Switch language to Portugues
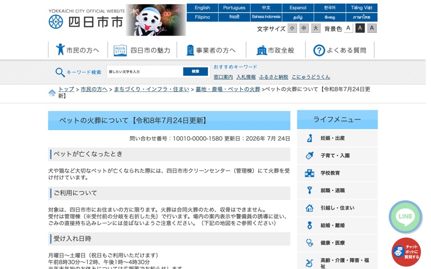The image size is (431, 269). click(234, 8)
